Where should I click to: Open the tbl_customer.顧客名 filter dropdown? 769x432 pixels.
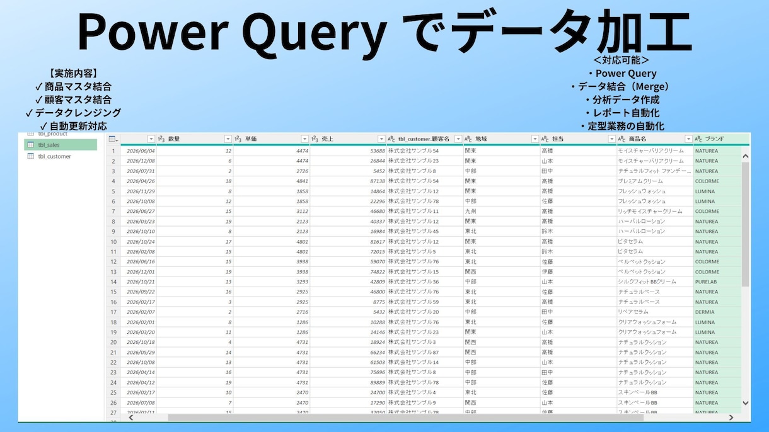click(x=458, y=139)
